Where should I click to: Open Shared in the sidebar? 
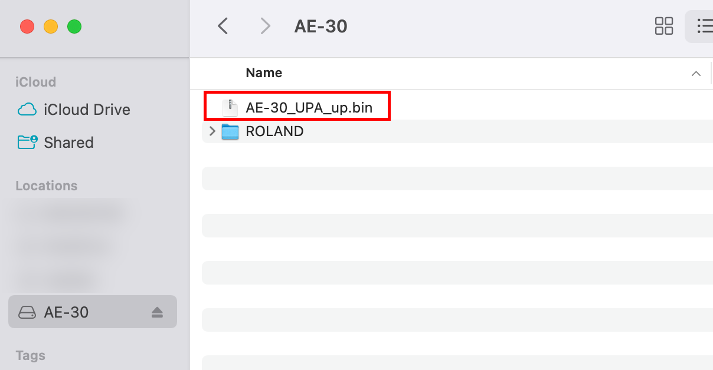68,143
